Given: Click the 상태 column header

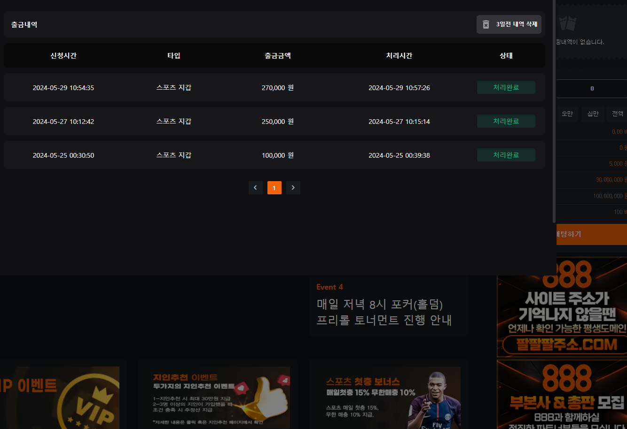Looking at the screenshot, I should [506, 56].
